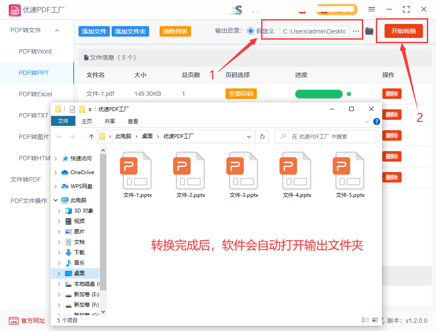This screenshot has width=436, height=331.
Task: Select the 自定义 output directory radio
Action: 251,31
